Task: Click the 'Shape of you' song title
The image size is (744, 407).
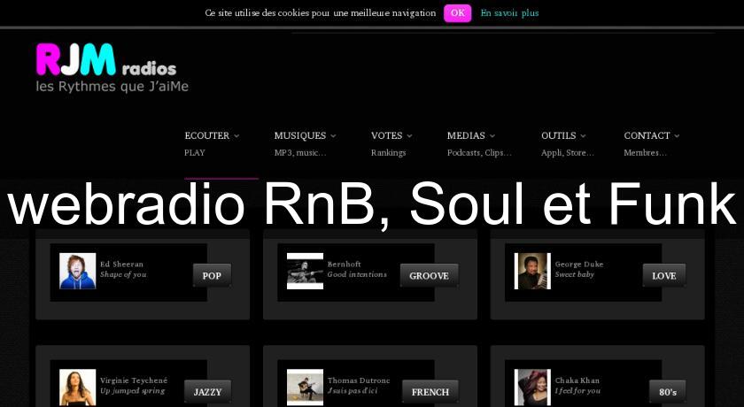Action: coord(123,275)
